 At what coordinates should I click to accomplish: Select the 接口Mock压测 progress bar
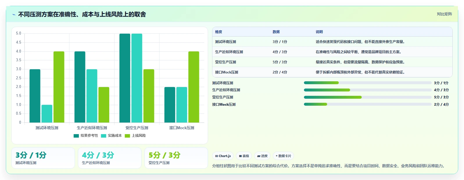coord(368,104)
